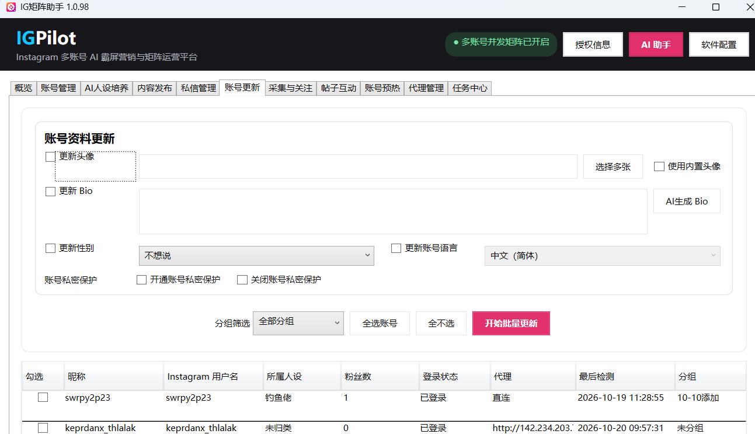
Task: Enable the 更新头像 checkbox
Action: (x=50, y=157)
